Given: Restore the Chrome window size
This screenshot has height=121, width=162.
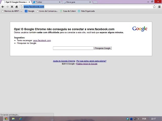Looking at the screenshot, I should pyautogui.click(x=152, y=2).
